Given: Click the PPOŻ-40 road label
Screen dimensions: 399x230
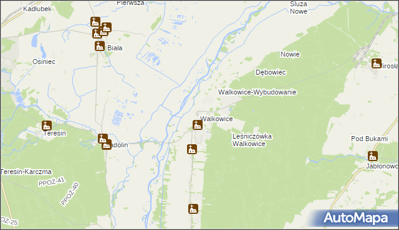Looking at the screenshot, I should point(70,194).
